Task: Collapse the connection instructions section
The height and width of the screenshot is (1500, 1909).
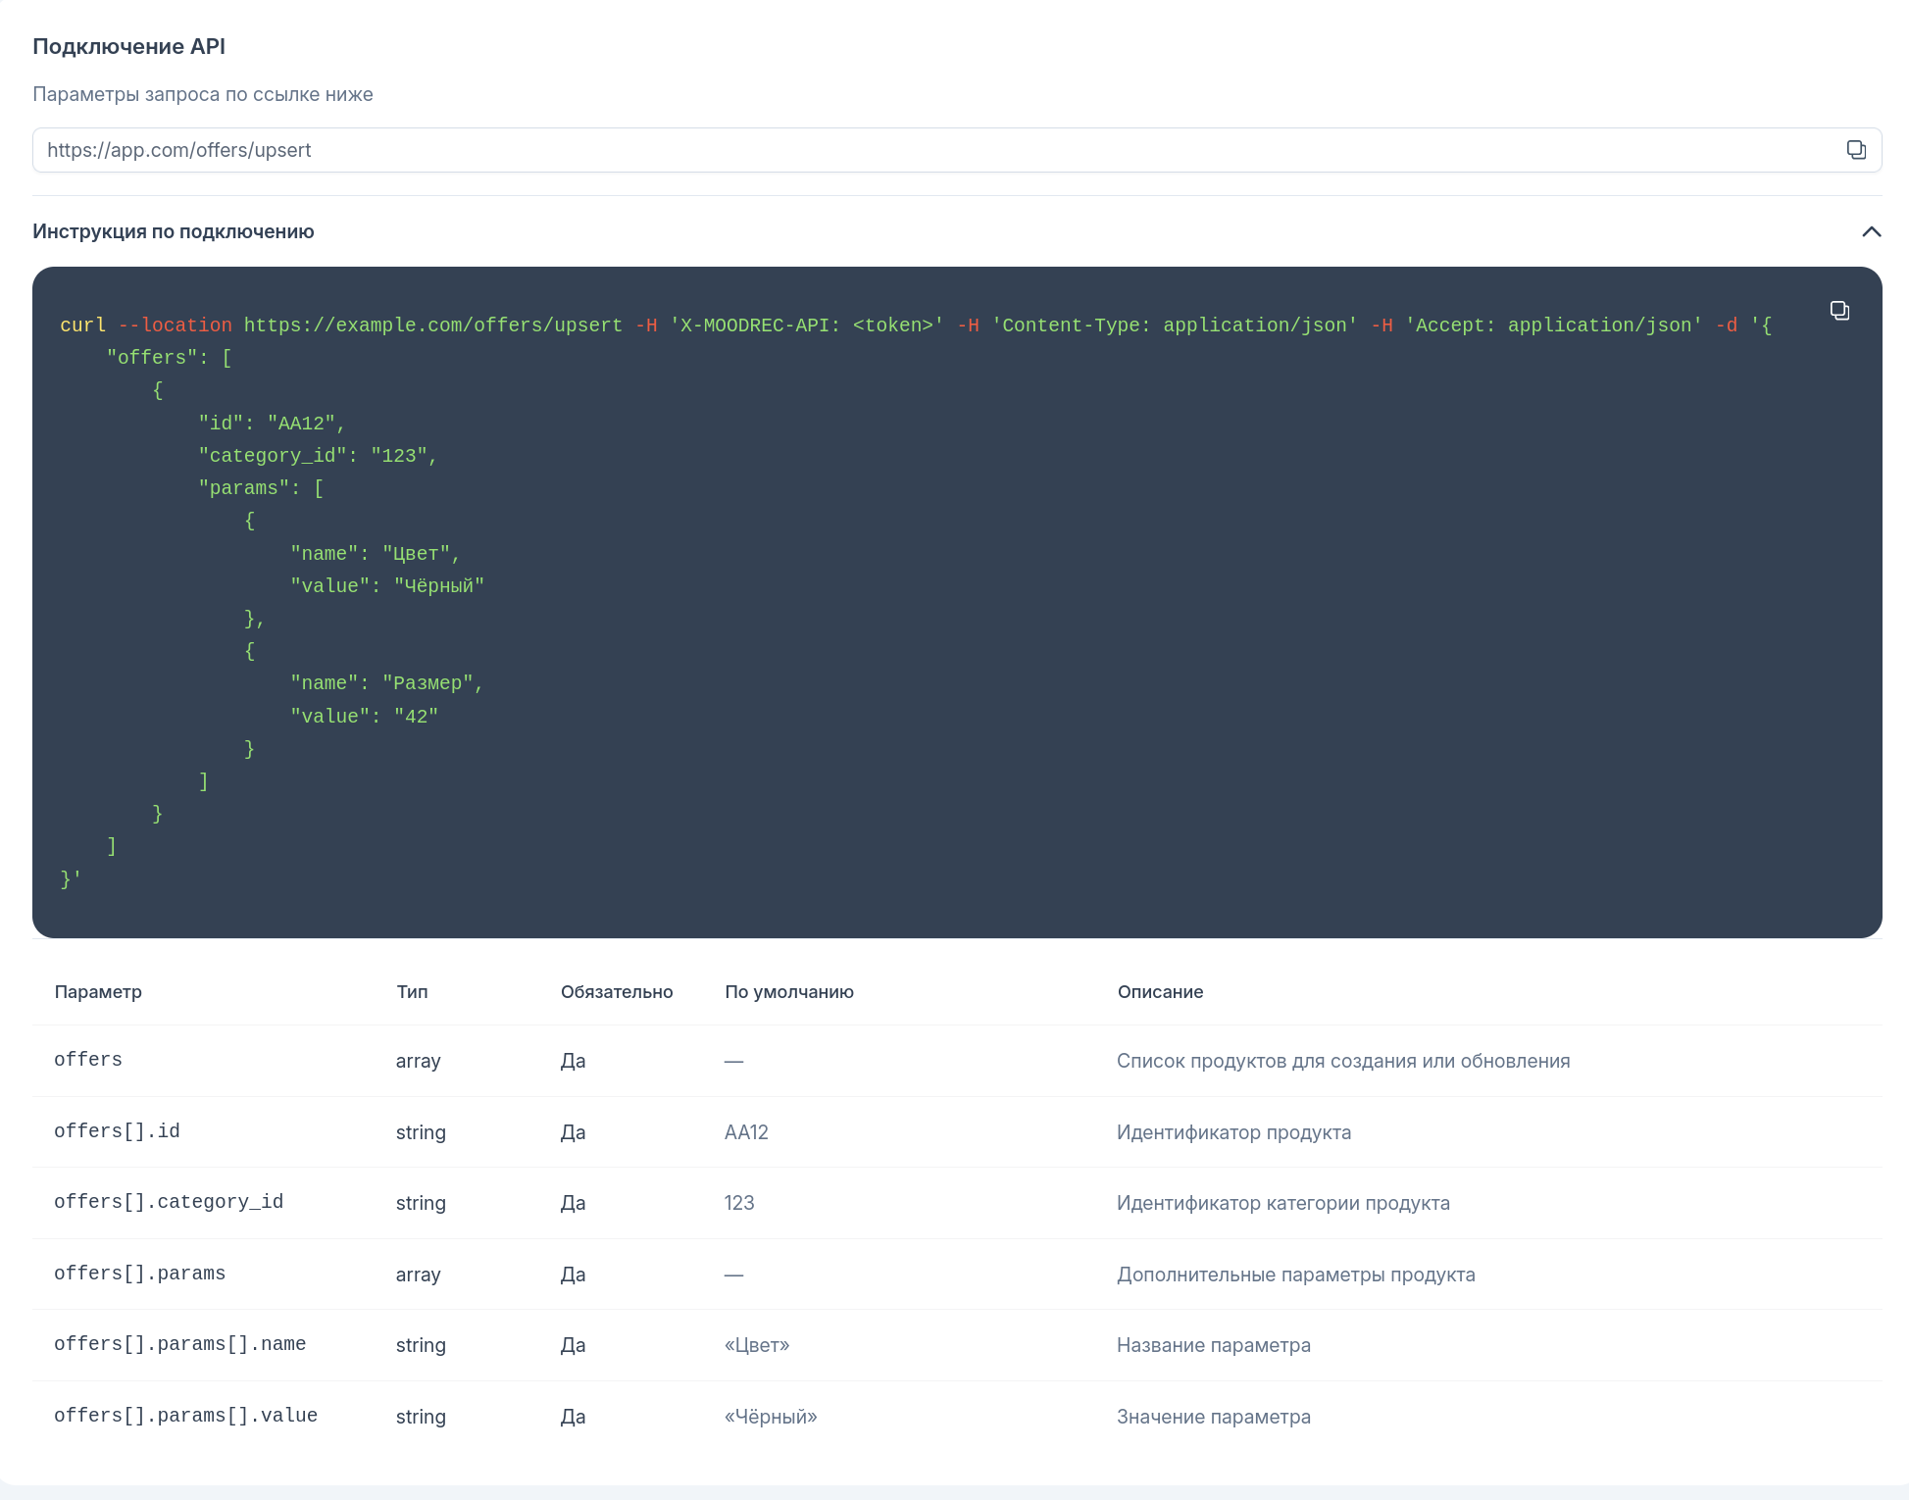Action: (1871, 231)
